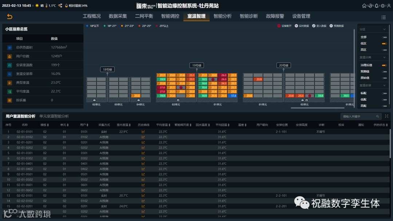The width and height of the screenshot is (393, 221).
Task: Open the 智能分析 tab
Action: [x=223, y=16]
